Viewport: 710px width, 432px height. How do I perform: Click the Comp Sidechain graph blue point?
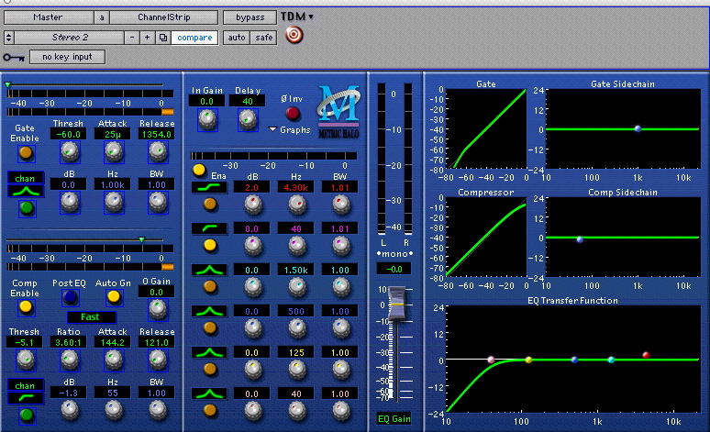click(x=580, y=239)
